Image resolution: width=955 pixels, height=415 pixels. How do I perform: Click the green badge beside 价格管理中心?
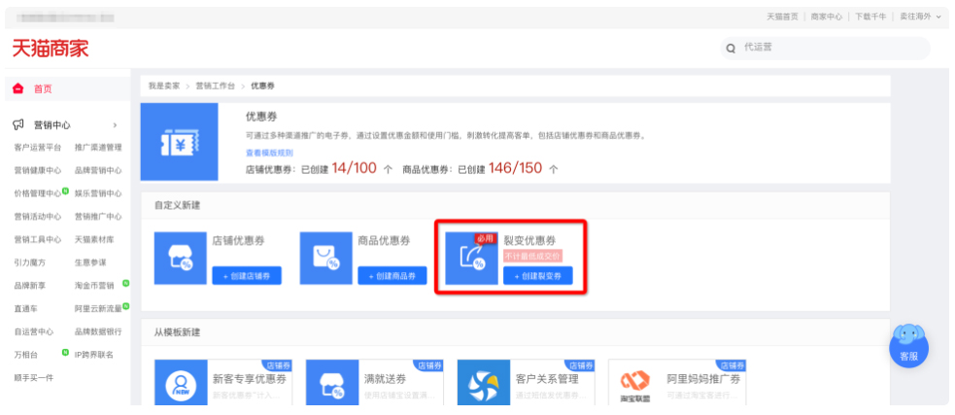[64, 190]
